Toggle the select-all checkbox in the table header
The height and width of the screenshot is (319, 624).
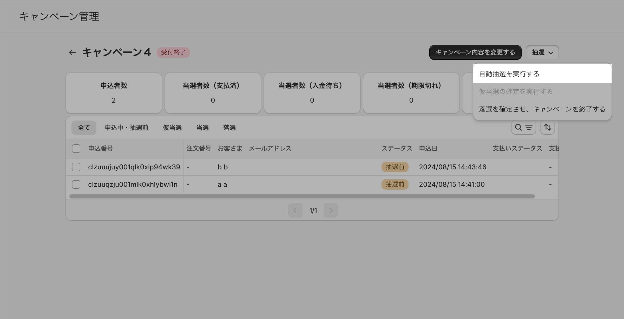(76, 149)
